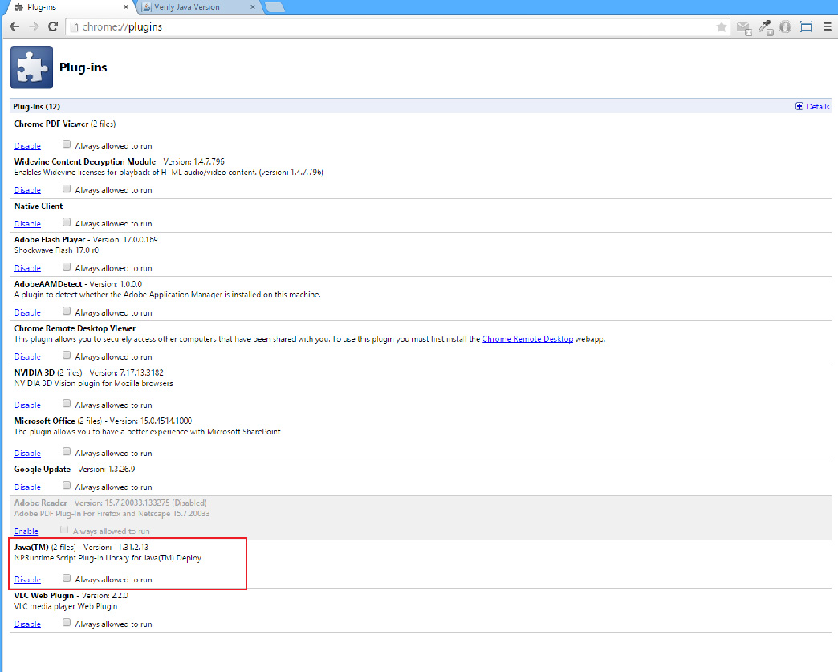
Task: Check Always allowed for AdobeAAMDetect
Action: 67,311
